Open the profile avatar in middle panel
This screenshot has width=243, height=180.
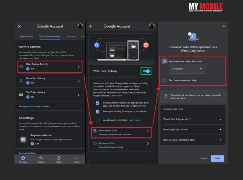pos(152,26)
